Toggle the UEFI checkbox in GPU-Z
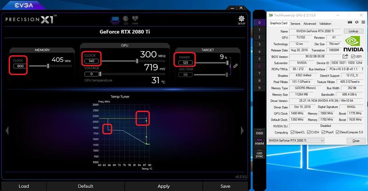The width and height of the screenshot is (368, 191). (x=353, y=57)
